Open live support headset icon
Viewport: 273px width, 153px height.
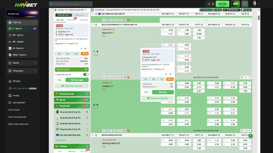[x=245, y=4]
